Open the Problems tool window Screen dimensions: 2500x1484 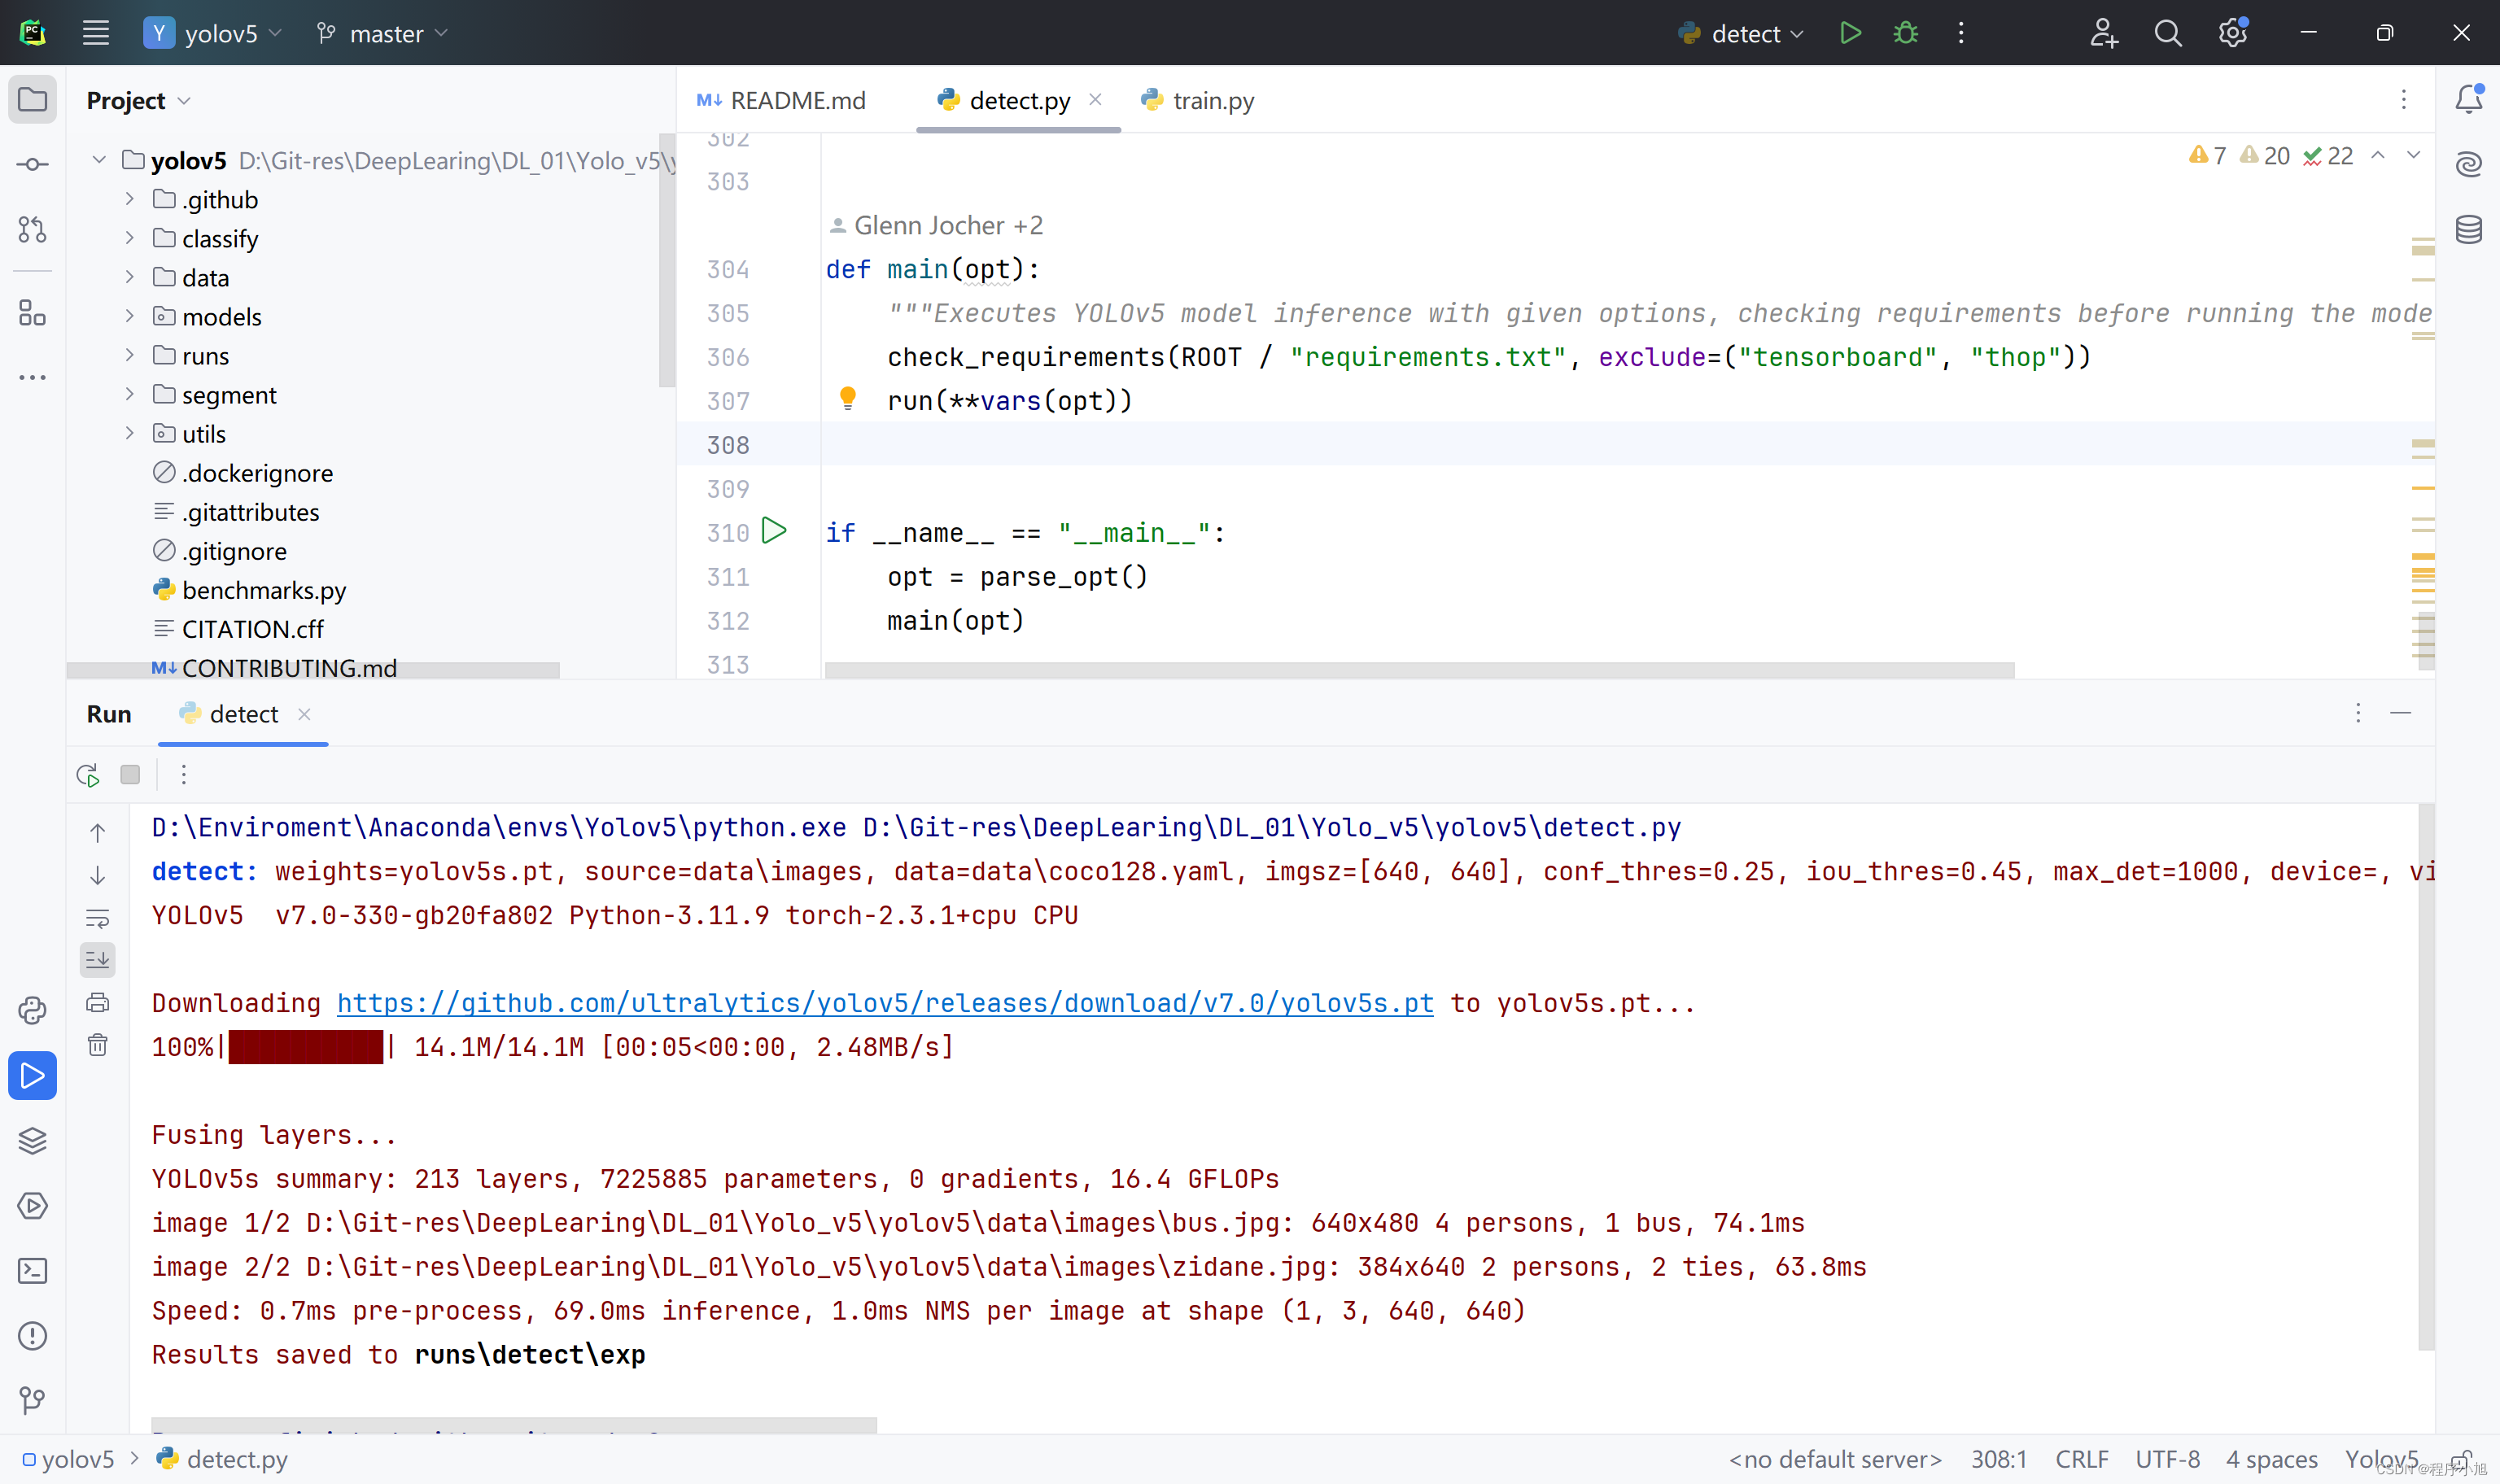[33, 1335]
